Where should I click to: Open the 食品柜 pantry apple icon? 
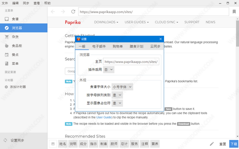coord(6,46)
